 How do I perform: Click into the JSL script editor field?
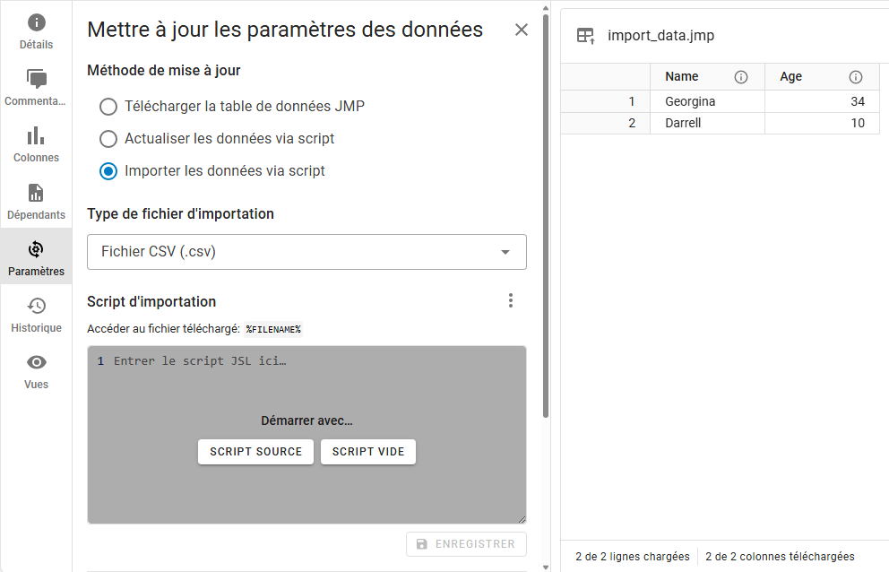point(306,386)
